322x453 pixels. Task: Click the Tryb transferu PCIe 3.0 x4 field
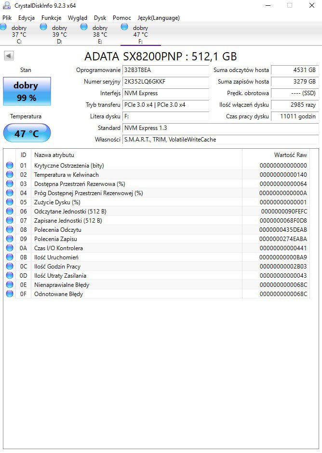(165, 105)
